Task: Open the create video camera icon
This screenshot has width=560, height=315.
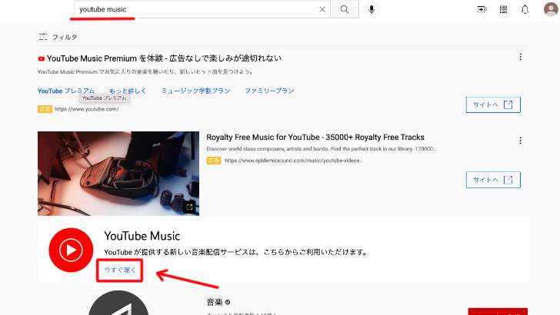Action: [x=482, y=9]
